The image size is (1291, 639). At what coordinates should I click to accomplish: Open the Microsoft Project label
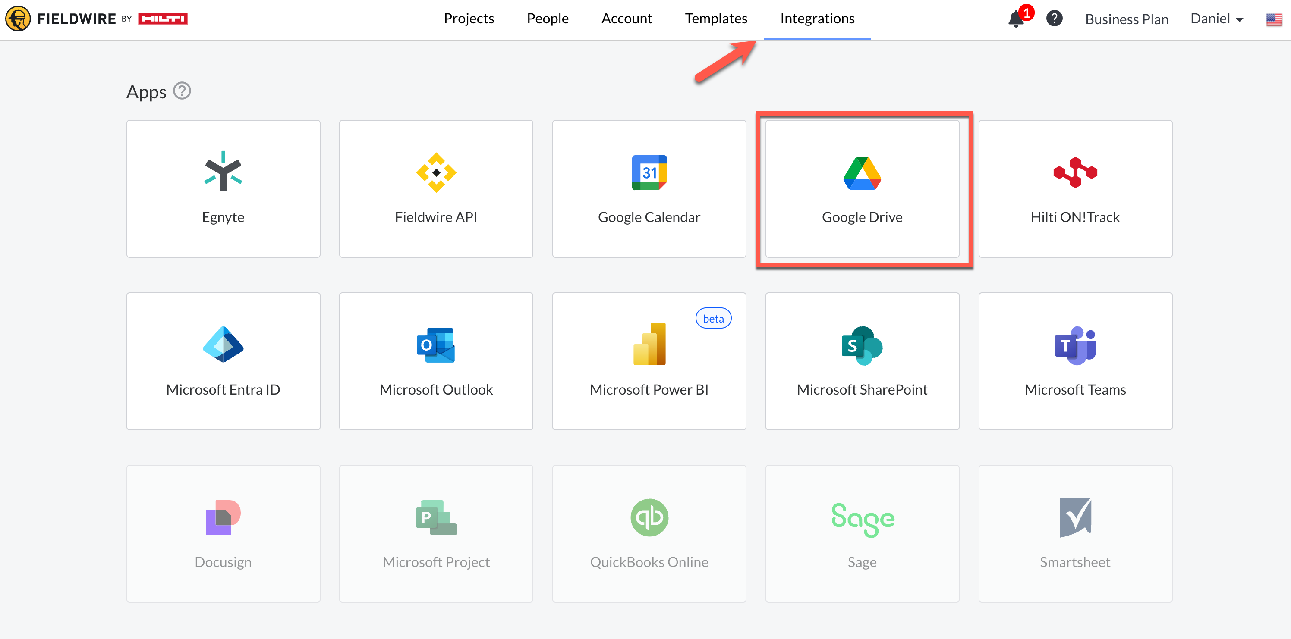pos(436,562)
